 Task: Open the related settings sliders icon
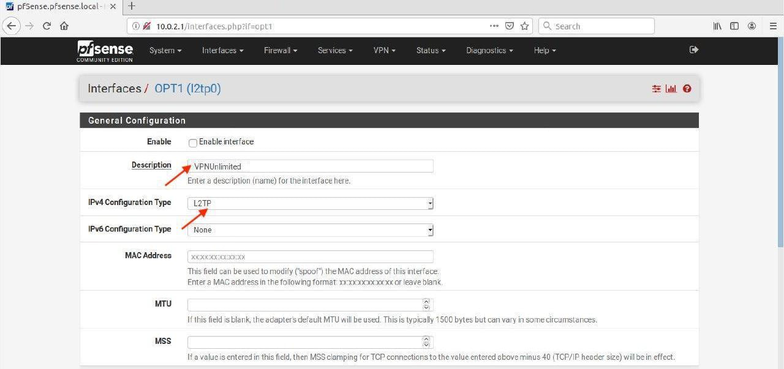(656, 89)
